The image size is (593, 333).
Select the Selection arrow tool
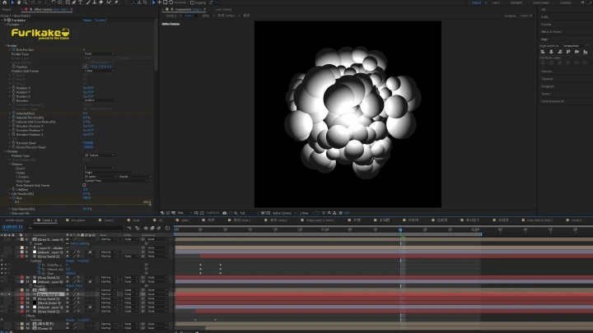(x=12, y=2)
